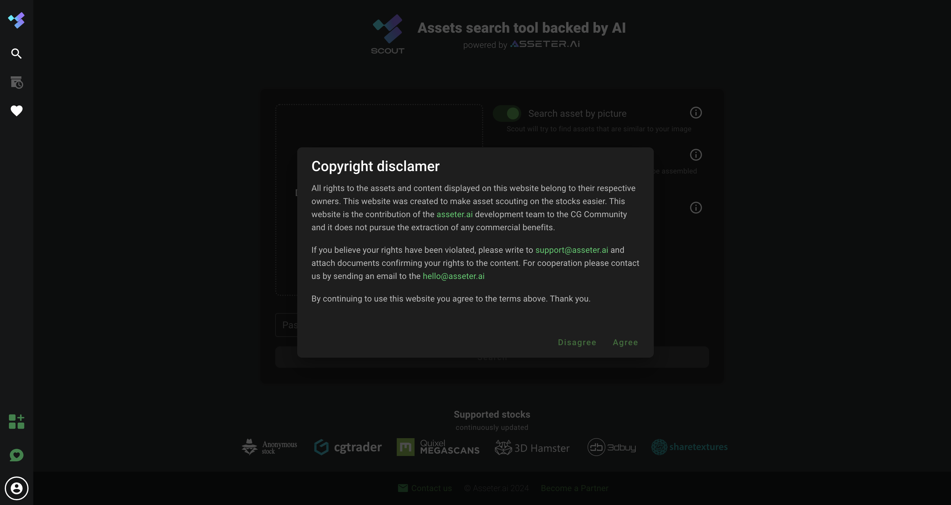
Task: Click the Scout logo in the sidebar
Action: [17, 20]
